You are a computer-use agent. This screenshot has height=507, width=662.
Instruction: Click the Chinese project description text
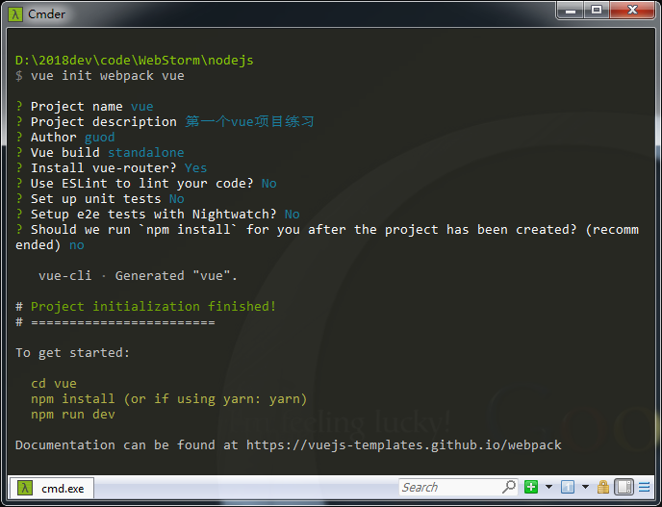[249, 121]
